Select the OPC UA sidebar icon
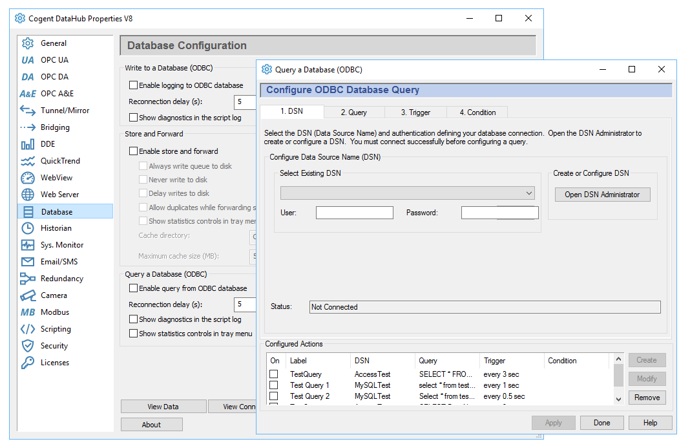Image resolution: width=690 pixels, height=448 pixels. coord(28,60)
